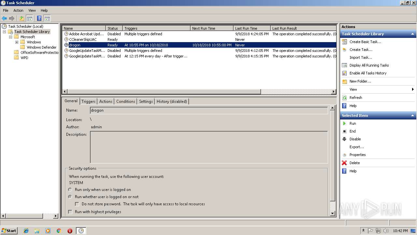This screenshot has height=235, width=417.
Task: Collapse the Microsoft folder tree node
Action: [x=10, y=37]
